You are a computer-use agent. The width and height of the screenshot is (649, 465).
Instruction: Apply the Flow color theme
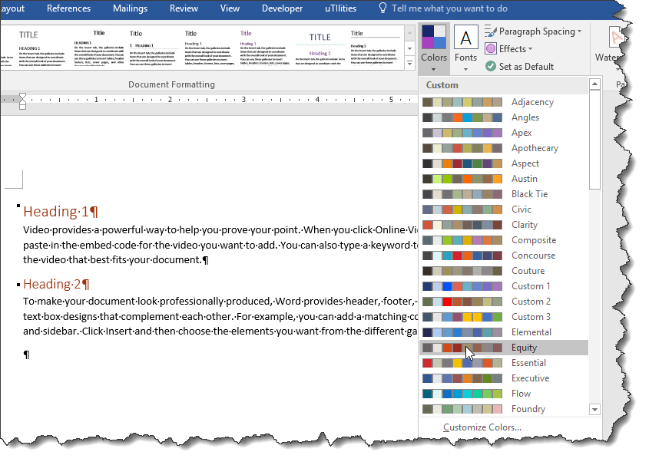tap(504, 394)
